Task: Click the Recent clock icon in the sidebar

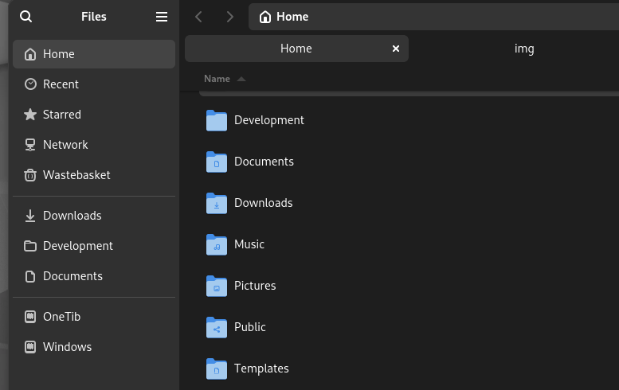Action: [30, 84]
